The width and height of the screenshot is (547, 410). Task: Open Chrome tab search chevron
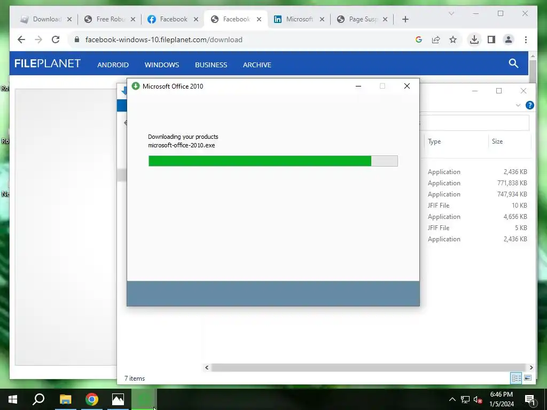451,13
